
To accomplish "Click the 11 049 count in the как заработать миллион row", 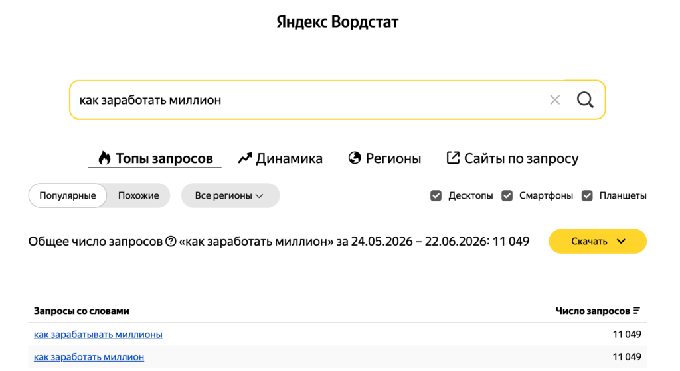I will click(627, 357).
